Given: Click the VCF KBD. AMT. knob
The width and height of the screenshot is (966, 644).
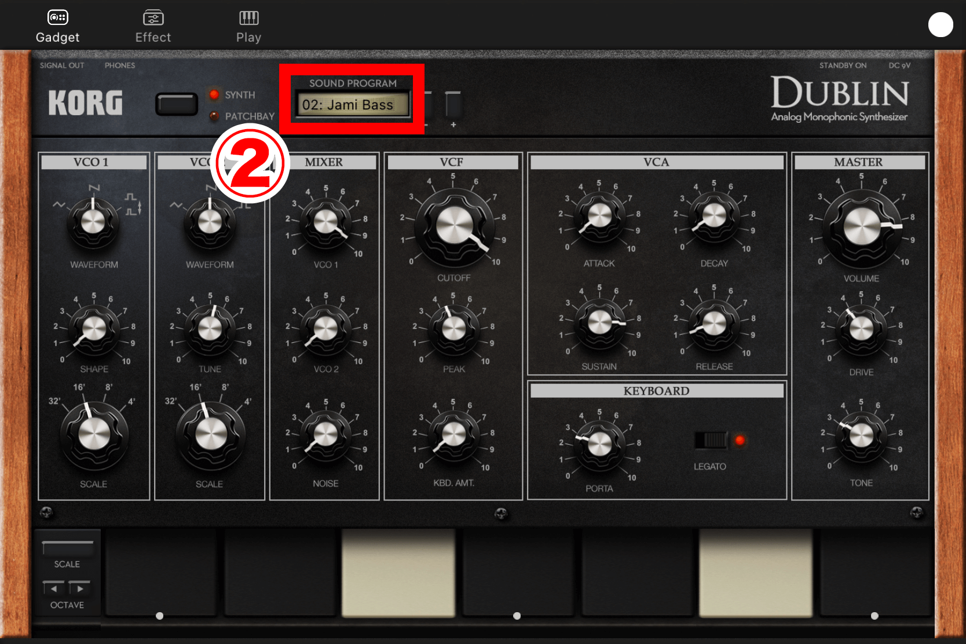Looking at the screenshot, I should point(453,434).
